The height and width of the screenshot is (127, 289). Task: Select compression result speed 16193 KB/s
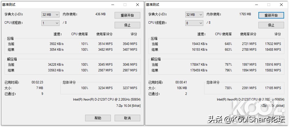tap(199, 50)
